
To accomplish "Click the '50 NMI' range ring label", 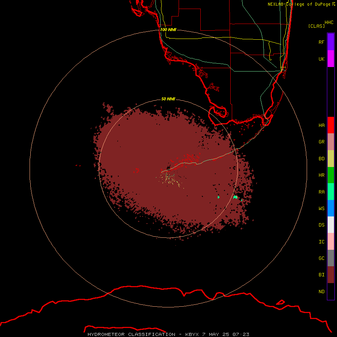I will coord(168,99).
